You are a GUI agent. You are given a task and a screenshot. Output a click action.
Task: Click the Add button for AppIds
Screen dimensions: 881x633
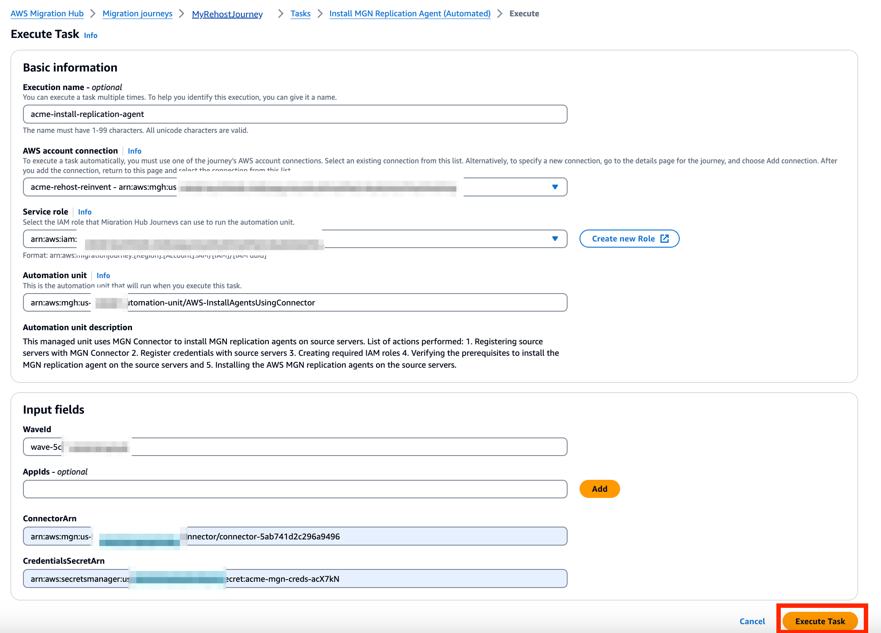pos(599,489)
